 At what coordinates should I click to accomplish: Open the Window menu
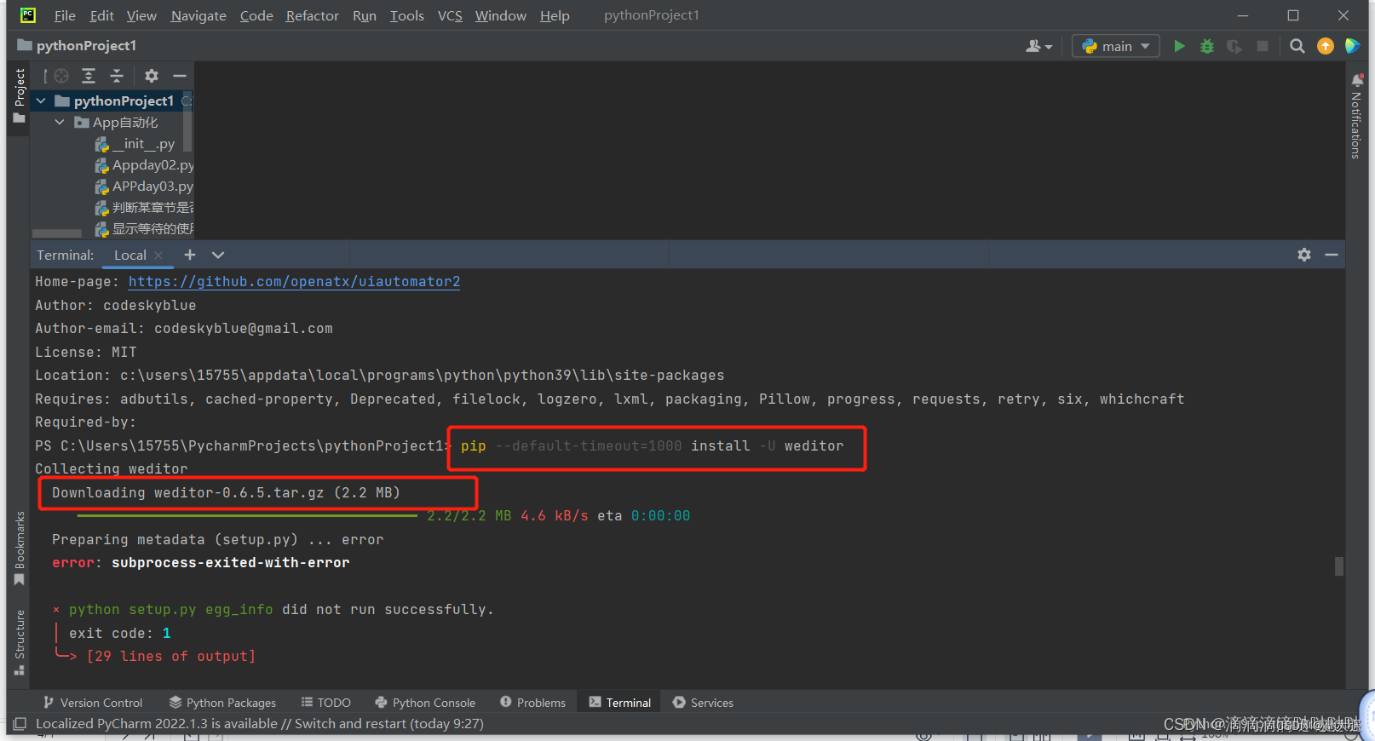[x=501, y=15]
